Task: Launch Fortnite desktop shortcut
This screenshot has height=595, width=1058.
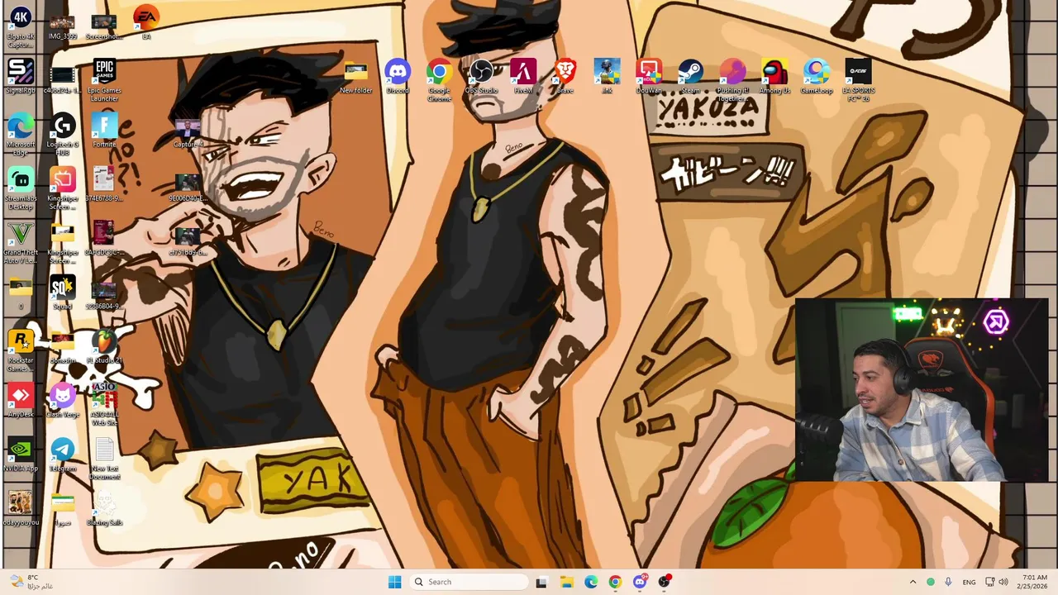Action: (104, 131)
